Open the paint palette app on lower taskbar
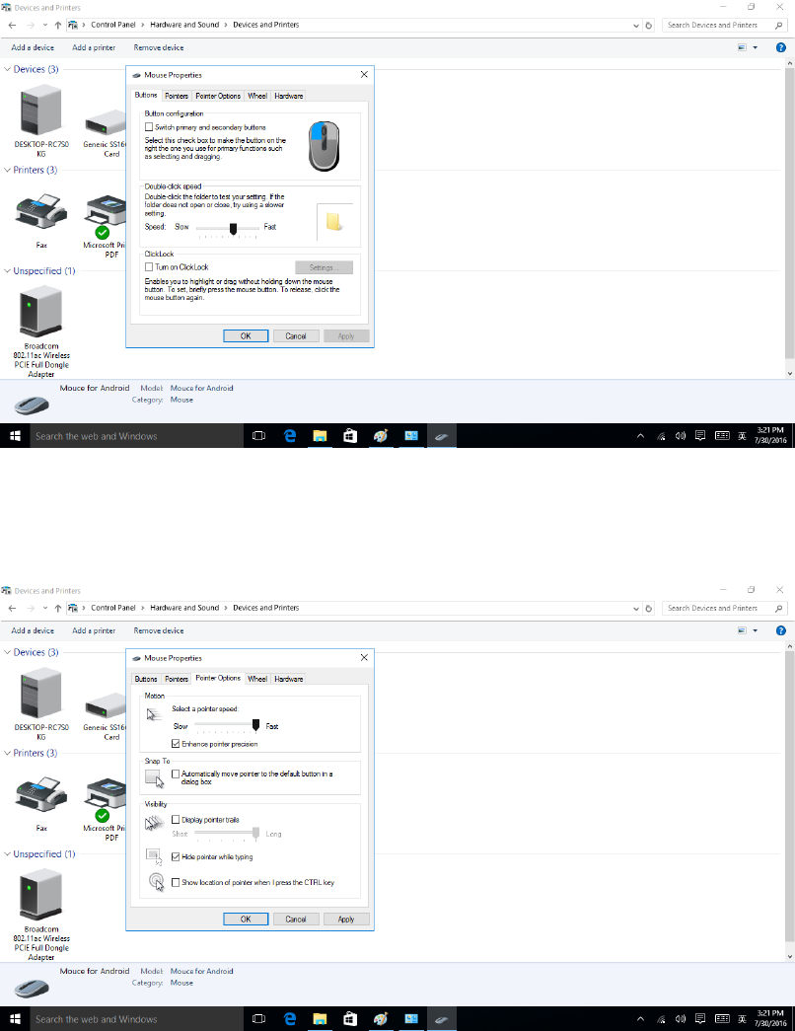The image size is (795, 1031). tap(380, 1018)
